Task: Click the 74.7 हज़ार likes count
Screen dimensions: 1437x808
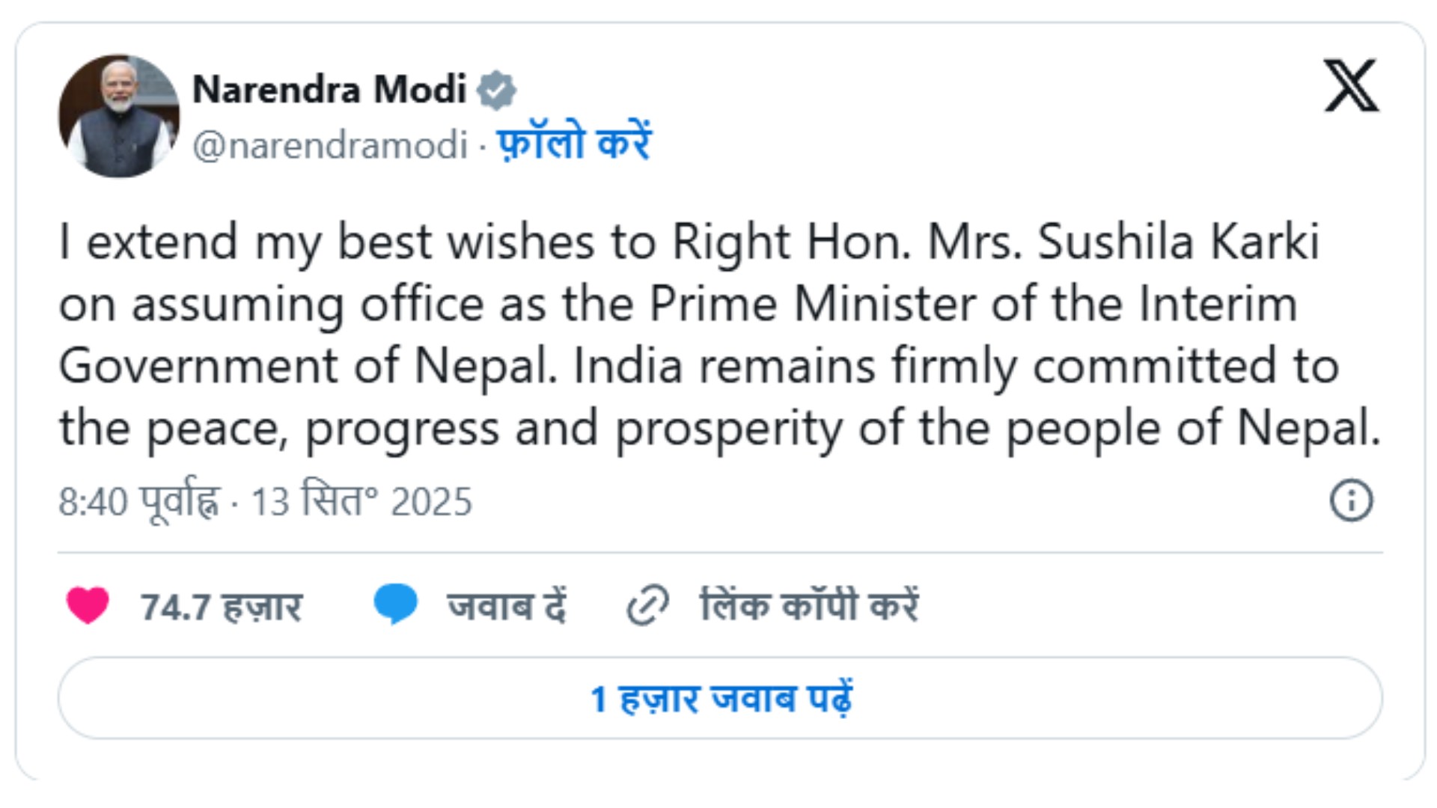Action: pos(222,607)
